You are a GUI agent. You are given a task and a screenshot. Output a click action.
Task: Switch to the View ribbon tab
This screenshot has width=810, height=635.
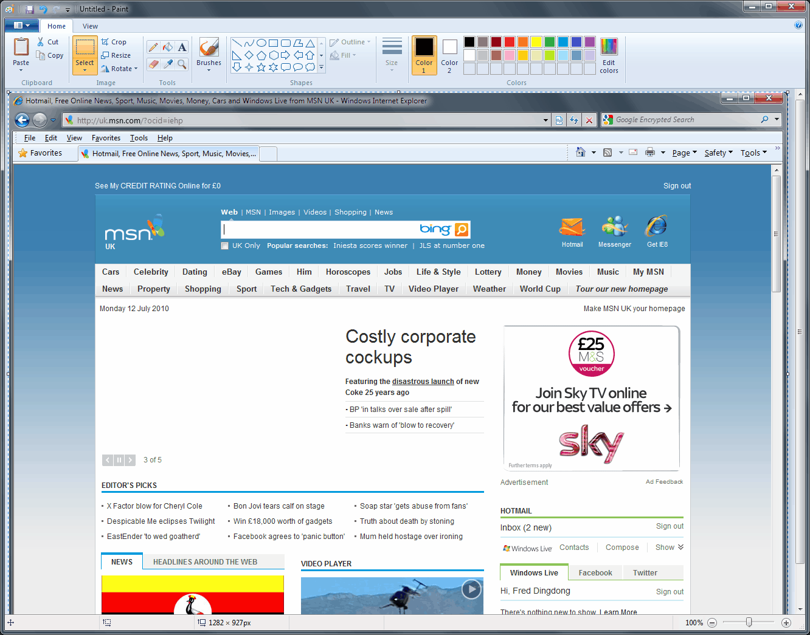(90, 26)
